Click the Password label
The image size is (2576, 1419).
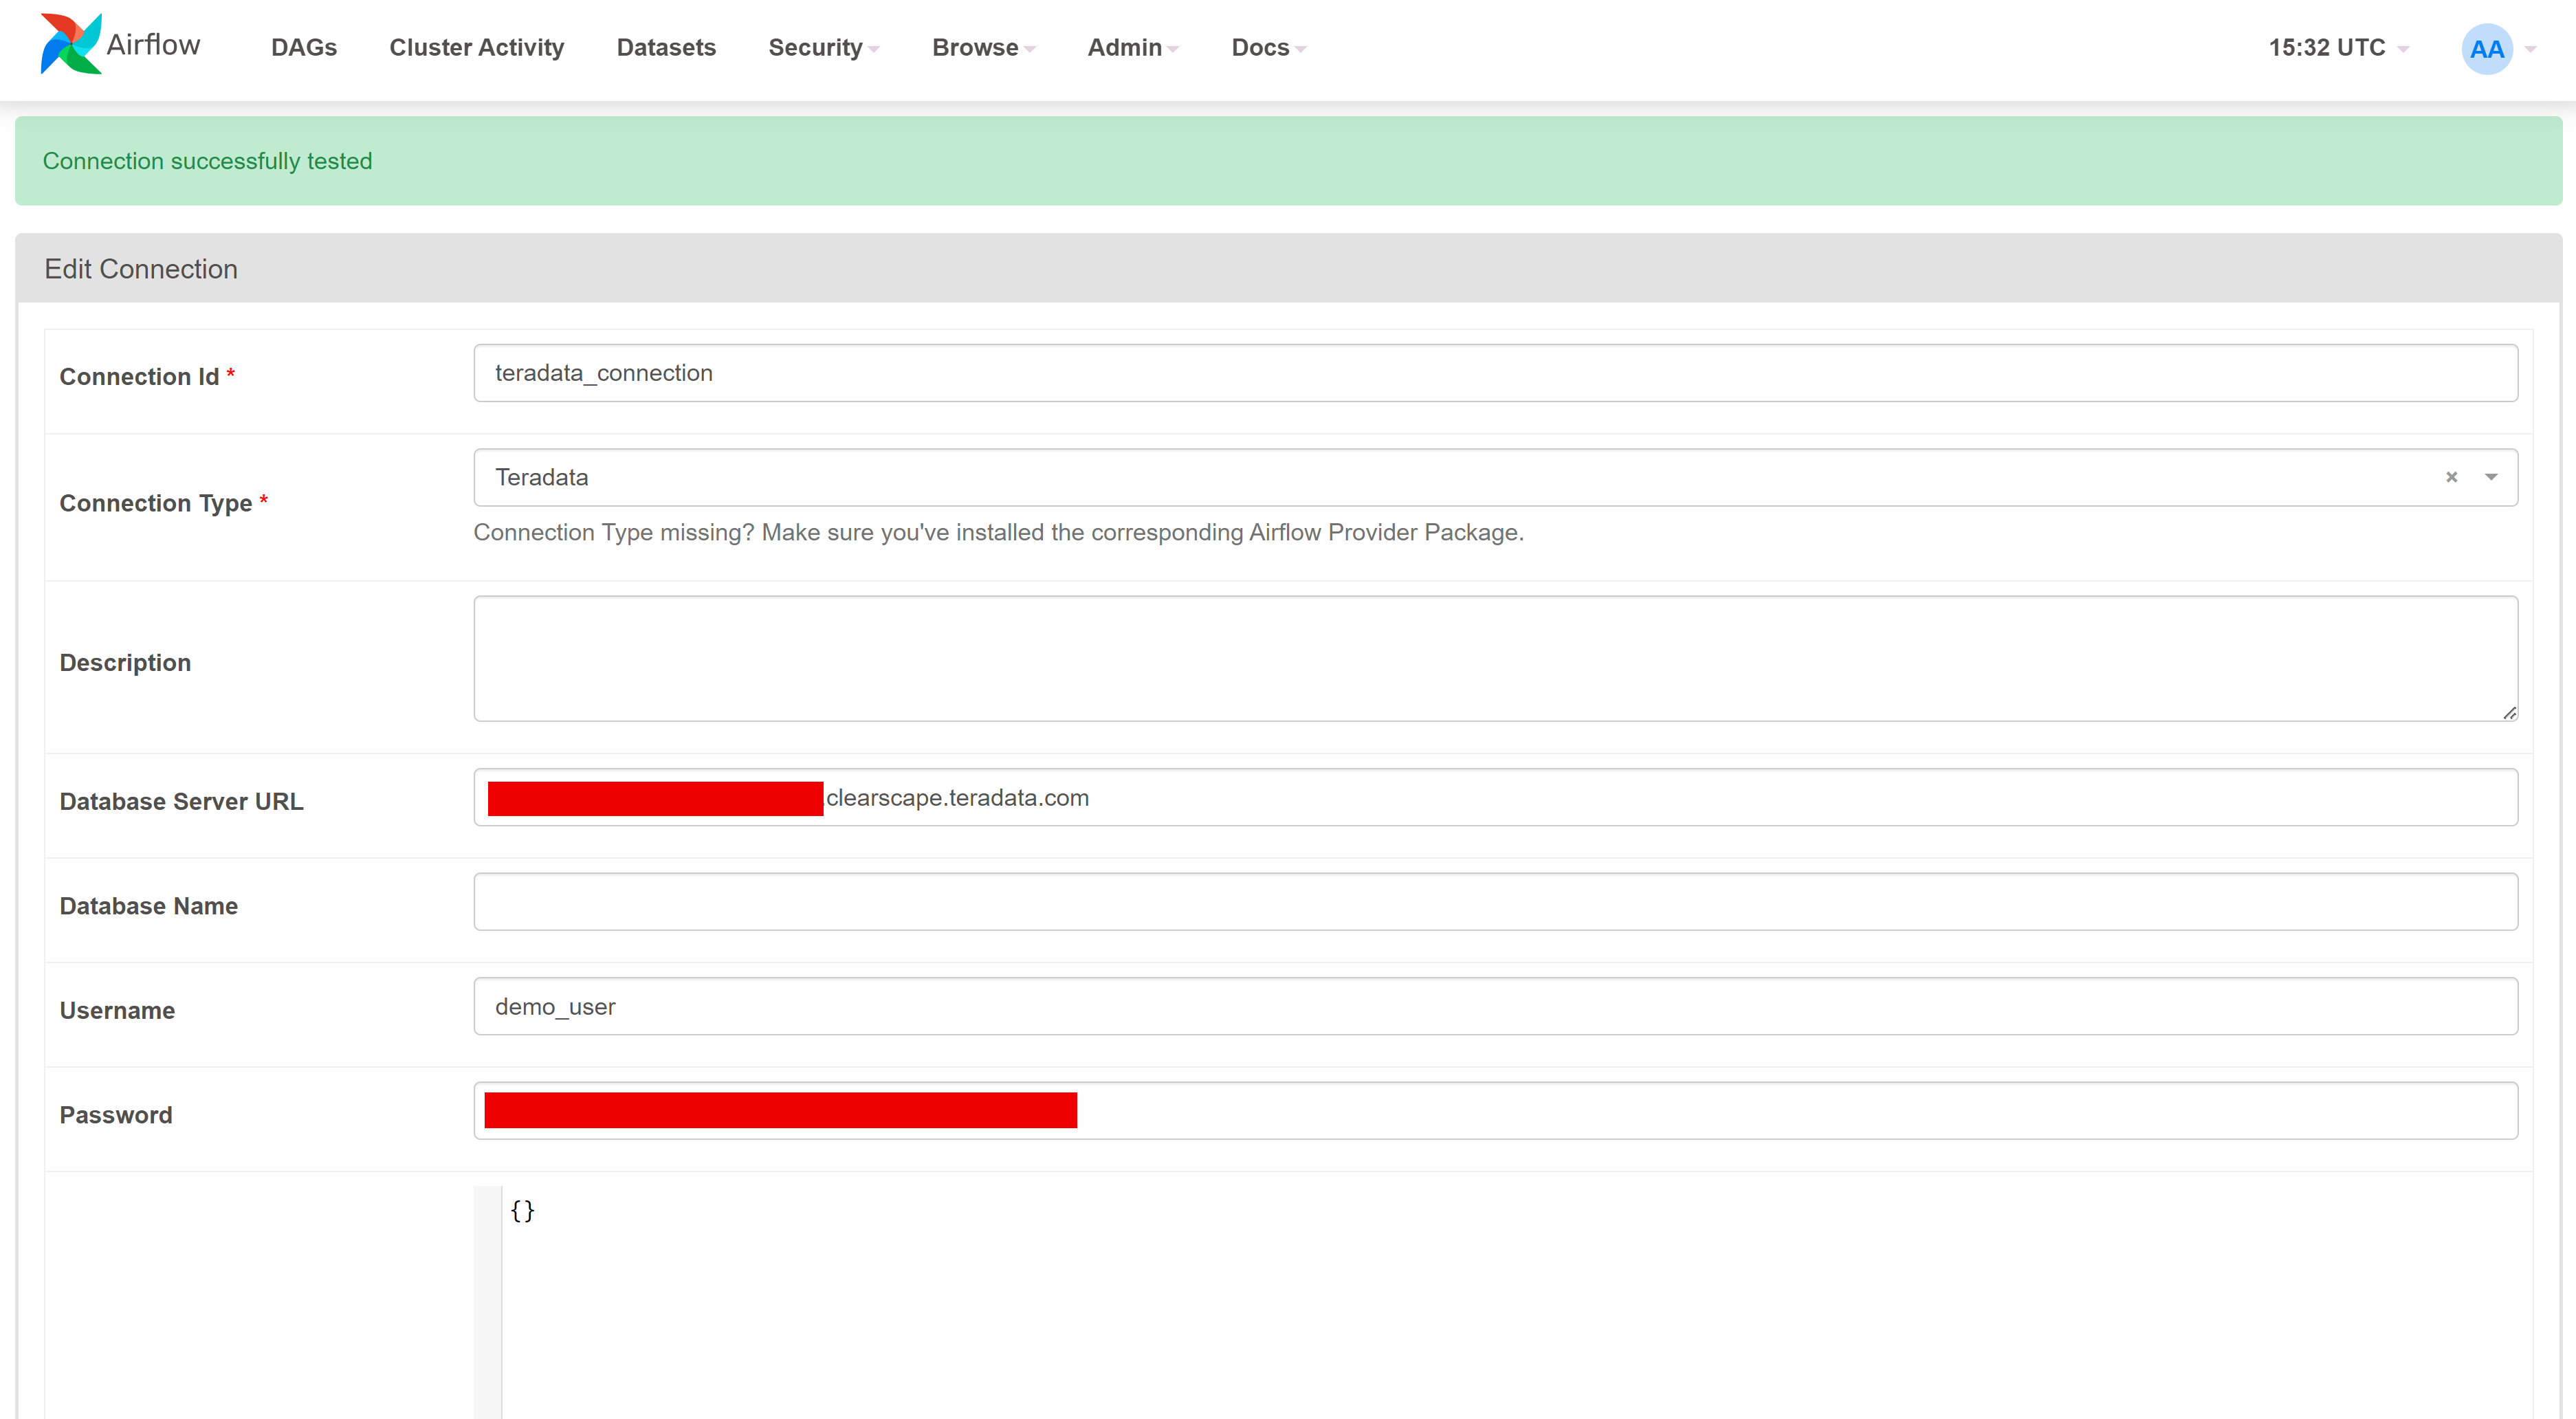(x=116, y=1115)
